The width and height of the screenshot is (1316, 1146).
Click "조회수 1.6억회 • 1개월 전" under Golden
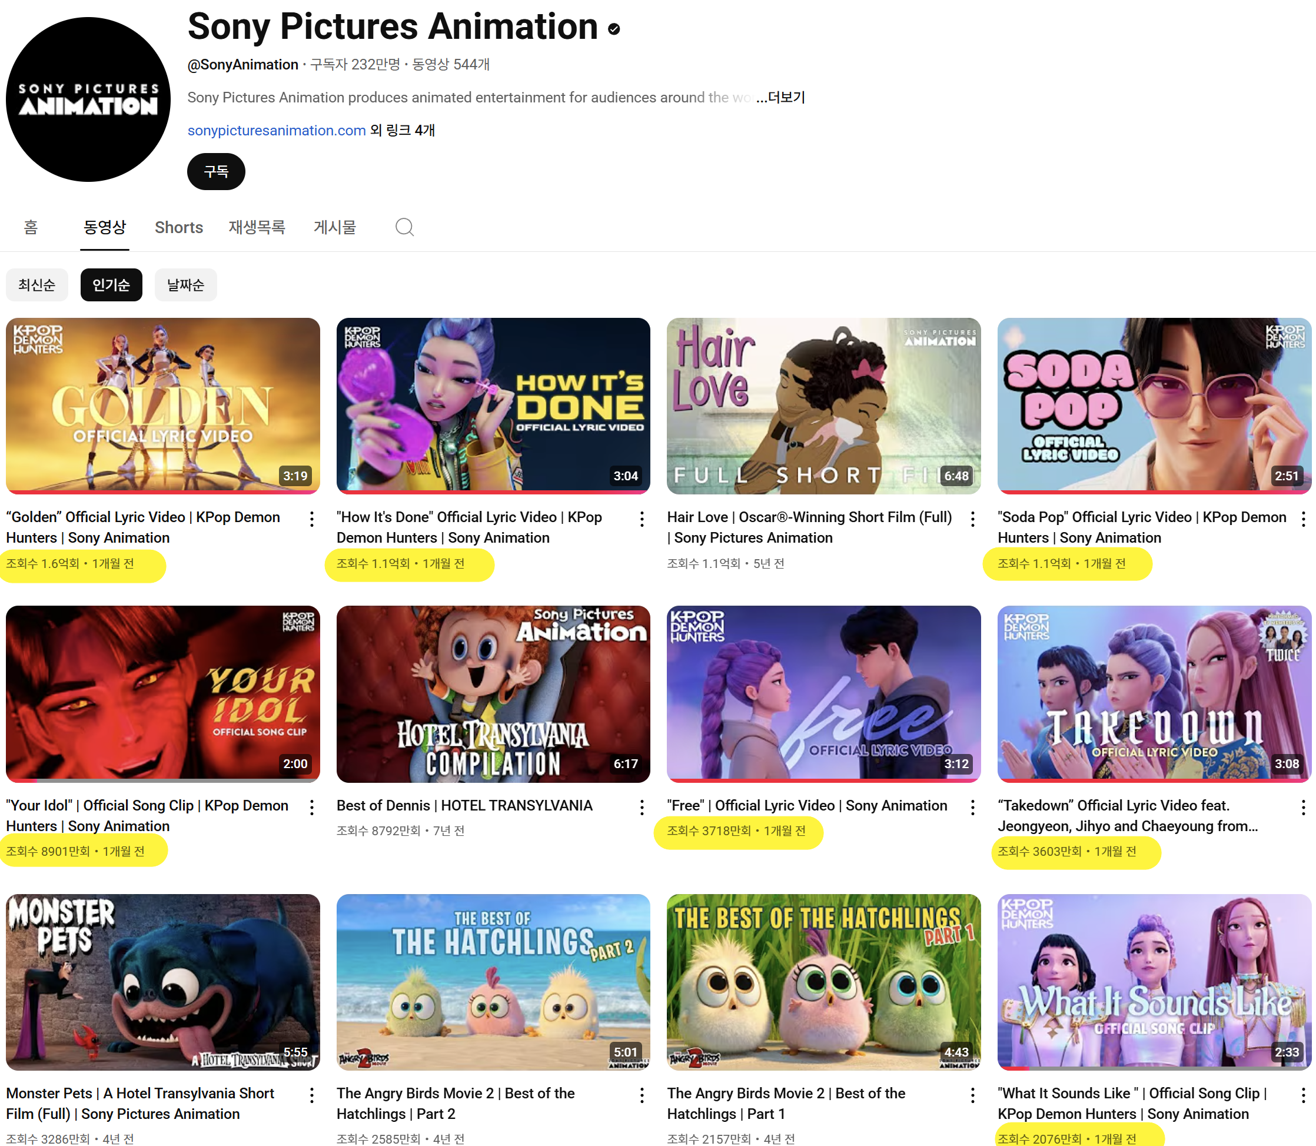coord(71,563)
